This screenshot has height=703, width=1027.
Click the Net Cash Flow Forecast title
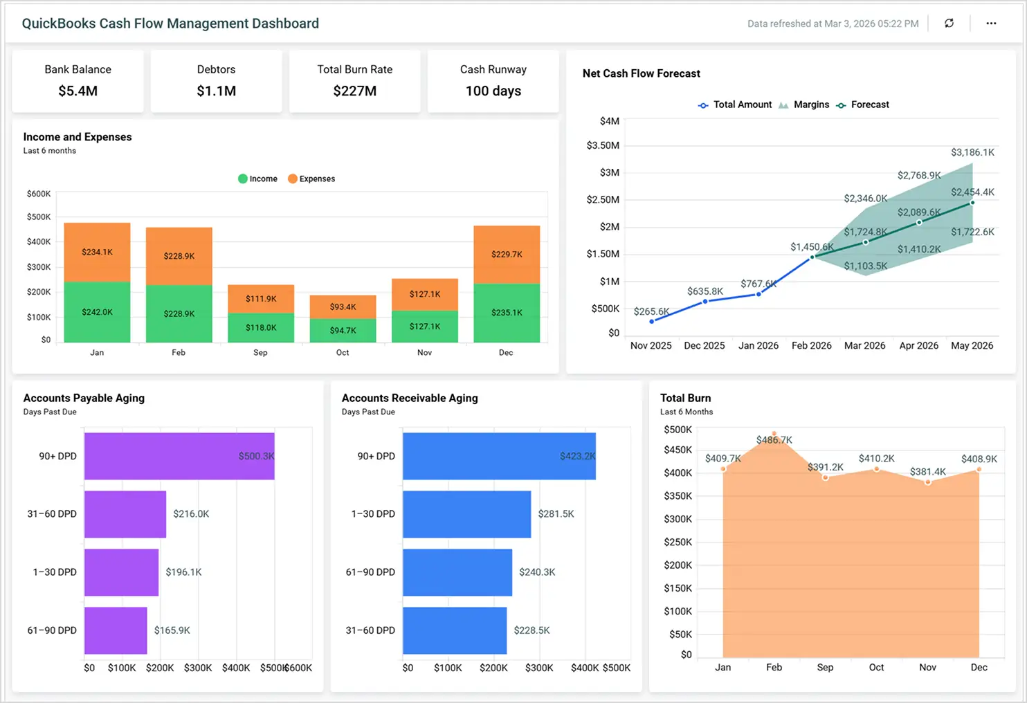coord(642,73)
